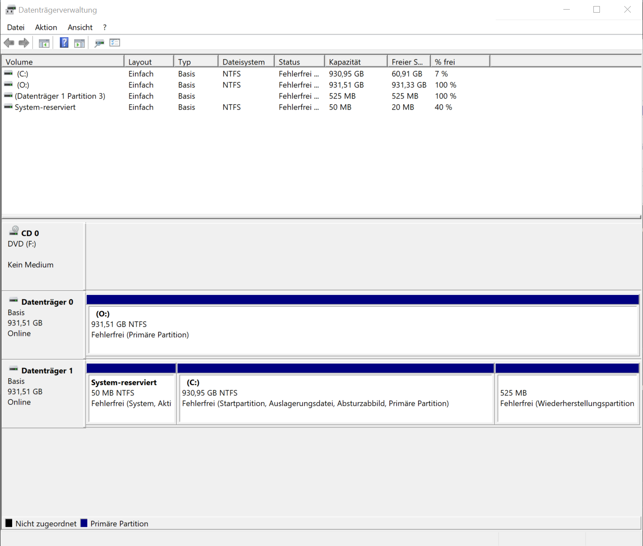Click the black Nicht zugeordnet legend swatch
643x546 pixels.
[9, 523]
